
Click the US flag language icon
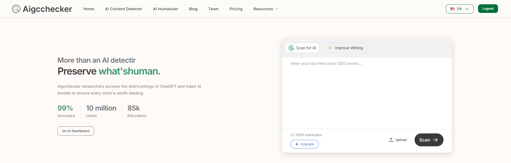tap(453, 9)
